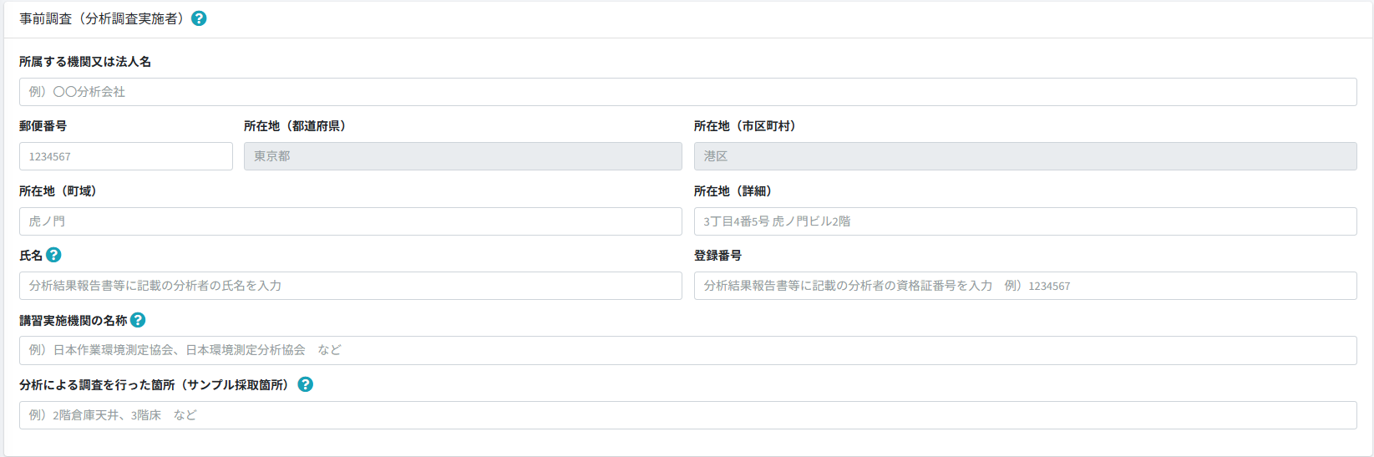The height and width of the screenshot is (457, 1374).
Task: Open the help tooltip next to 氏名
Action: click(x=53, y=255)
